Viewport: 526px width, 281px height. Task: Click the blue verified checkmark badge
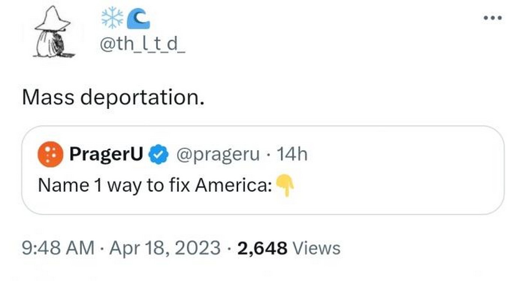(x=159, y=155)
